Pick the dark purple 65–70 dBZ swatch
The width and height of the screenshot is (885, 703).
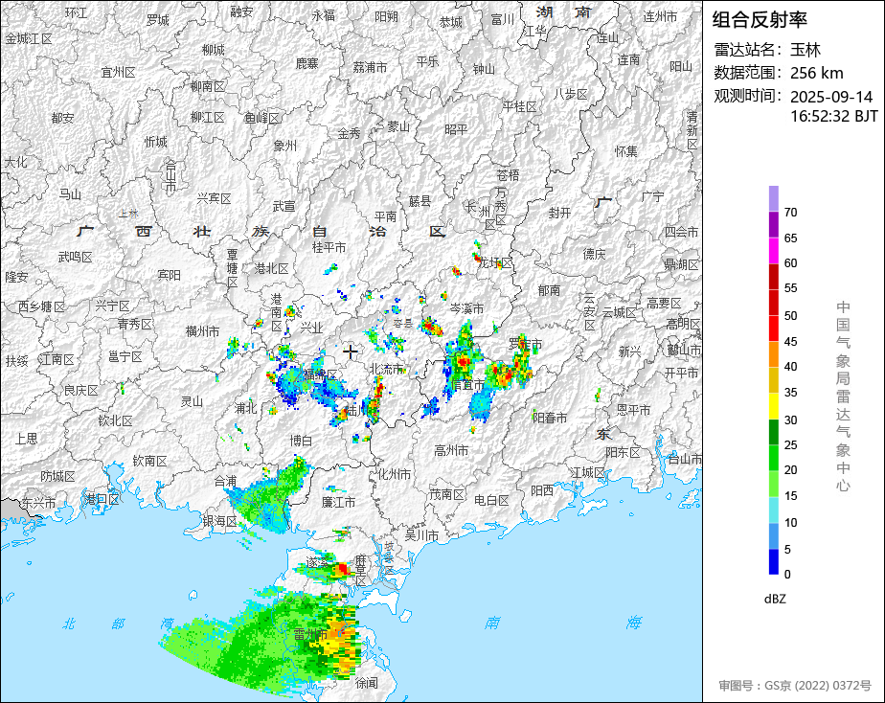point(773,224)
